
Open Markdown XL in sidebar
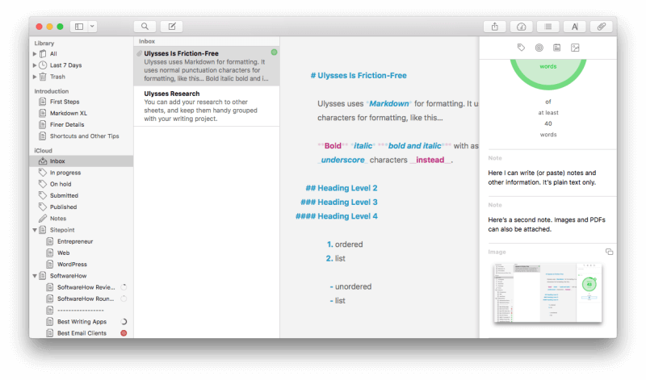point(82,113)
